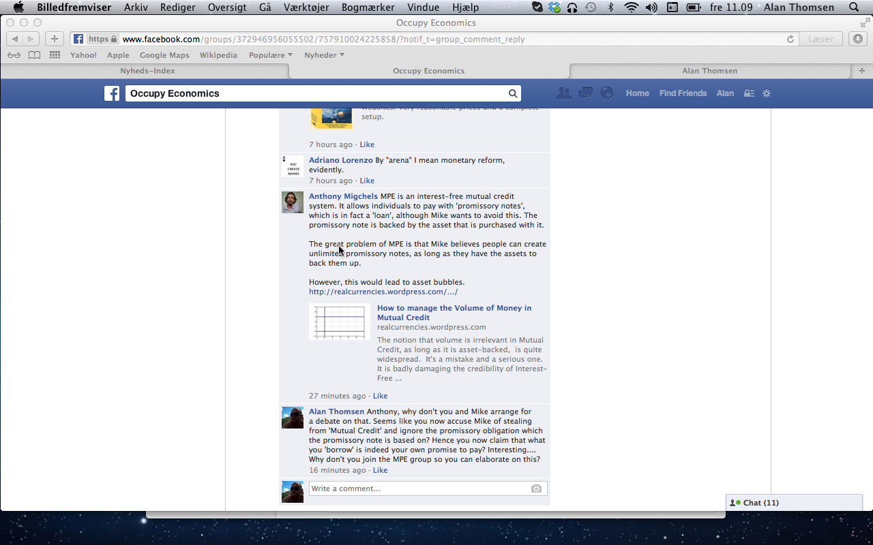Attach a photo using the camera icon

(536, 488)
